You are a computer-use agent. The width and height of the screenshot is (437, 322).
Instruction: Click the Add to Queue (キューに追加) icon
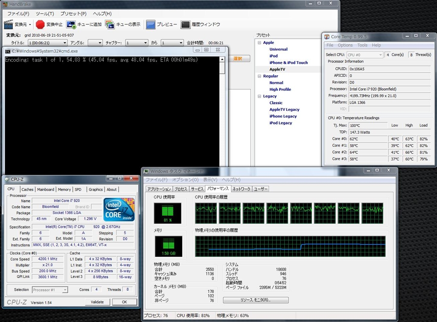coord(71,25)
